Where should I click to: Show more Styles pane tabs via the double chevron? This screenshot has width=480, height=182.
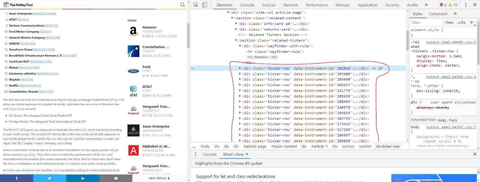pos(455,13)
